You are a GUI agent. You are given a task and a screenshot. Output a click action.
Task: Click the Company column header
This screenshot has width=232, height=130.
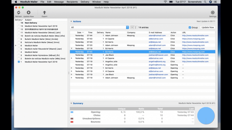coord(131,33)
